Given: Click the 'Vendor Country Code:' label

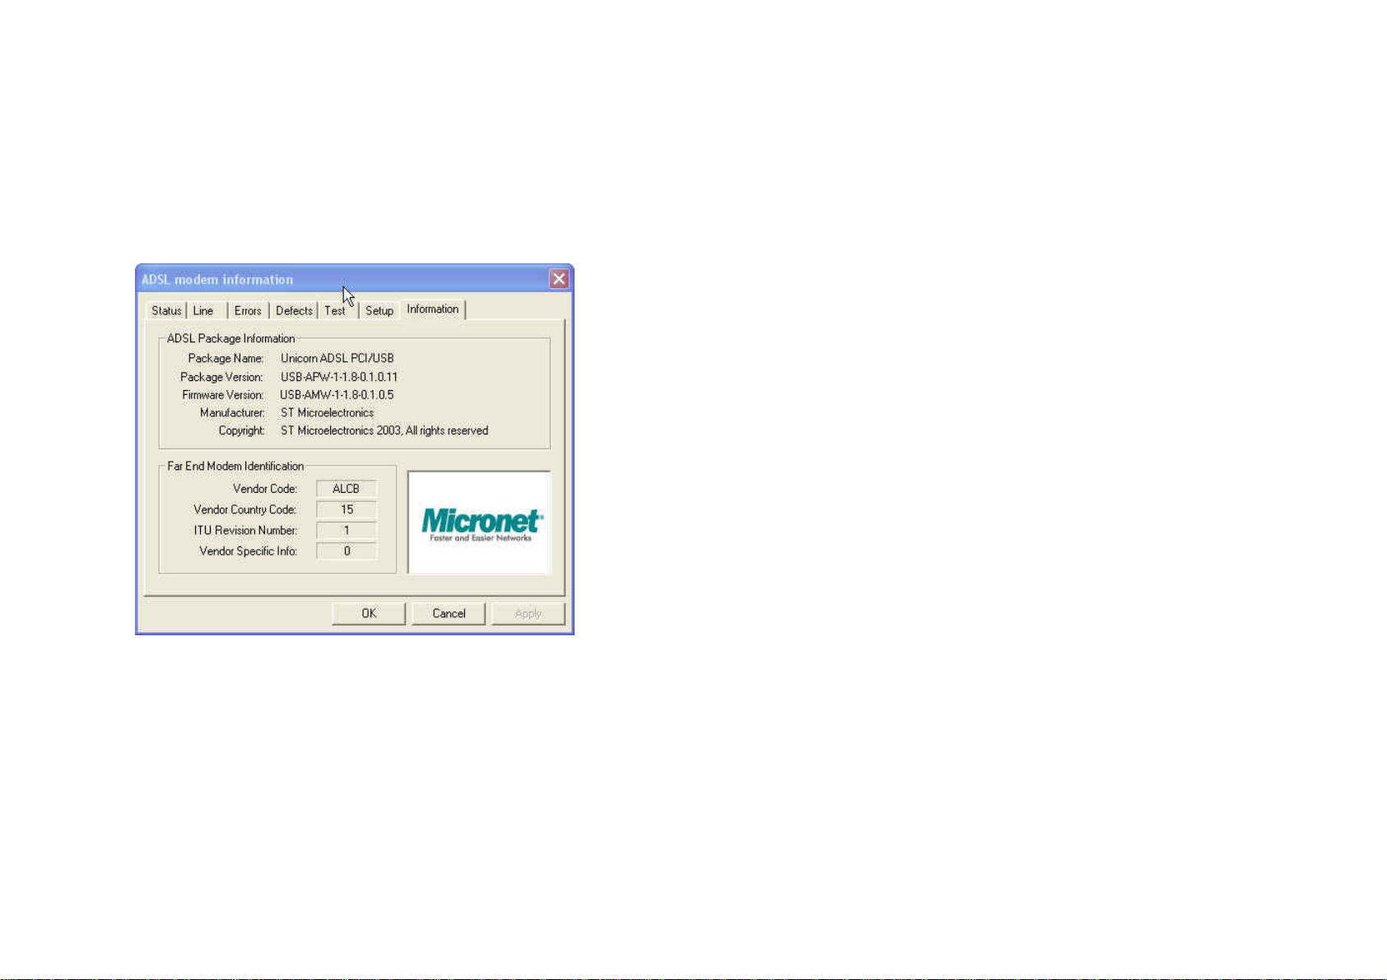Looking at the screenshot, I should (x=245, y=510).
